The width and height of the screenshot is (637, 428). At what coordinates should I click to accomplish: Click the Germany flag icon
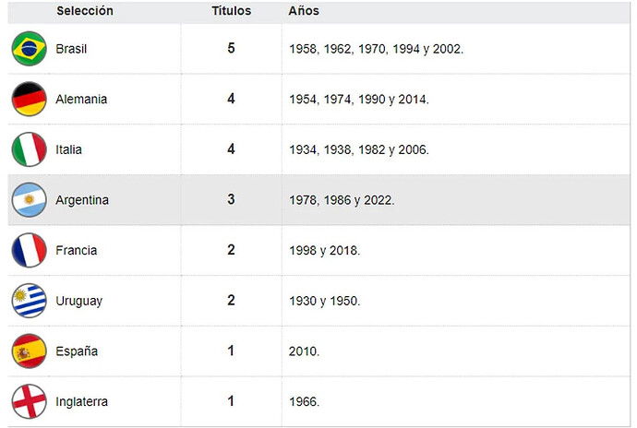29,99
